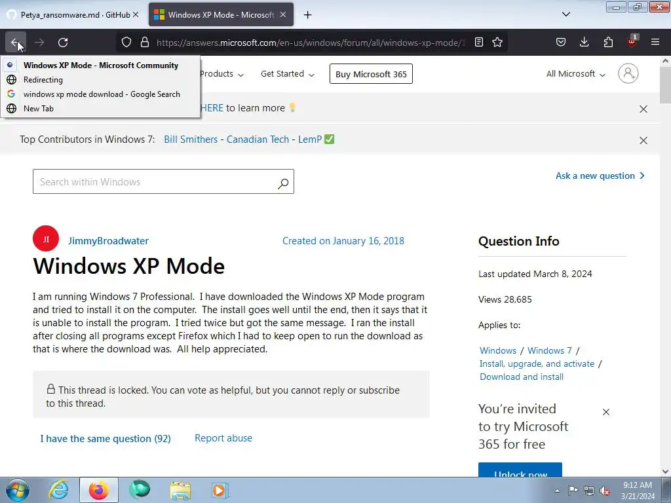Open LemP contributor link

tap(310, 140)
